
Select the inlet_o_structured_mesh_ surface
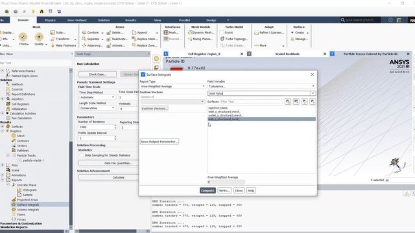(x=224, y=112)
